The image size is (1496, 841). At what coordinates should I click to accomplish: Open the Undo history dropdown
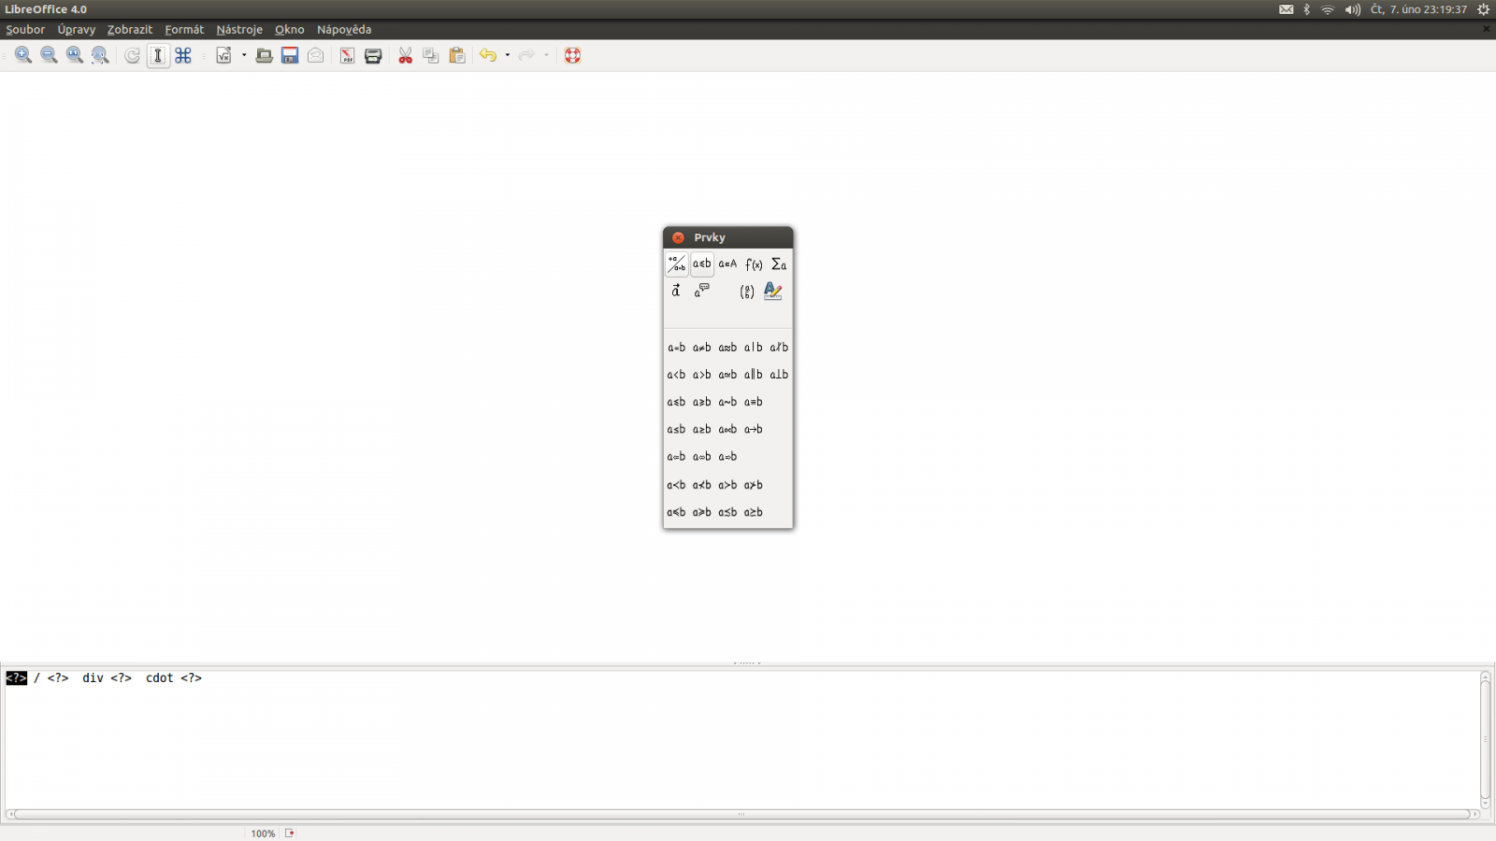click(508, 55)
